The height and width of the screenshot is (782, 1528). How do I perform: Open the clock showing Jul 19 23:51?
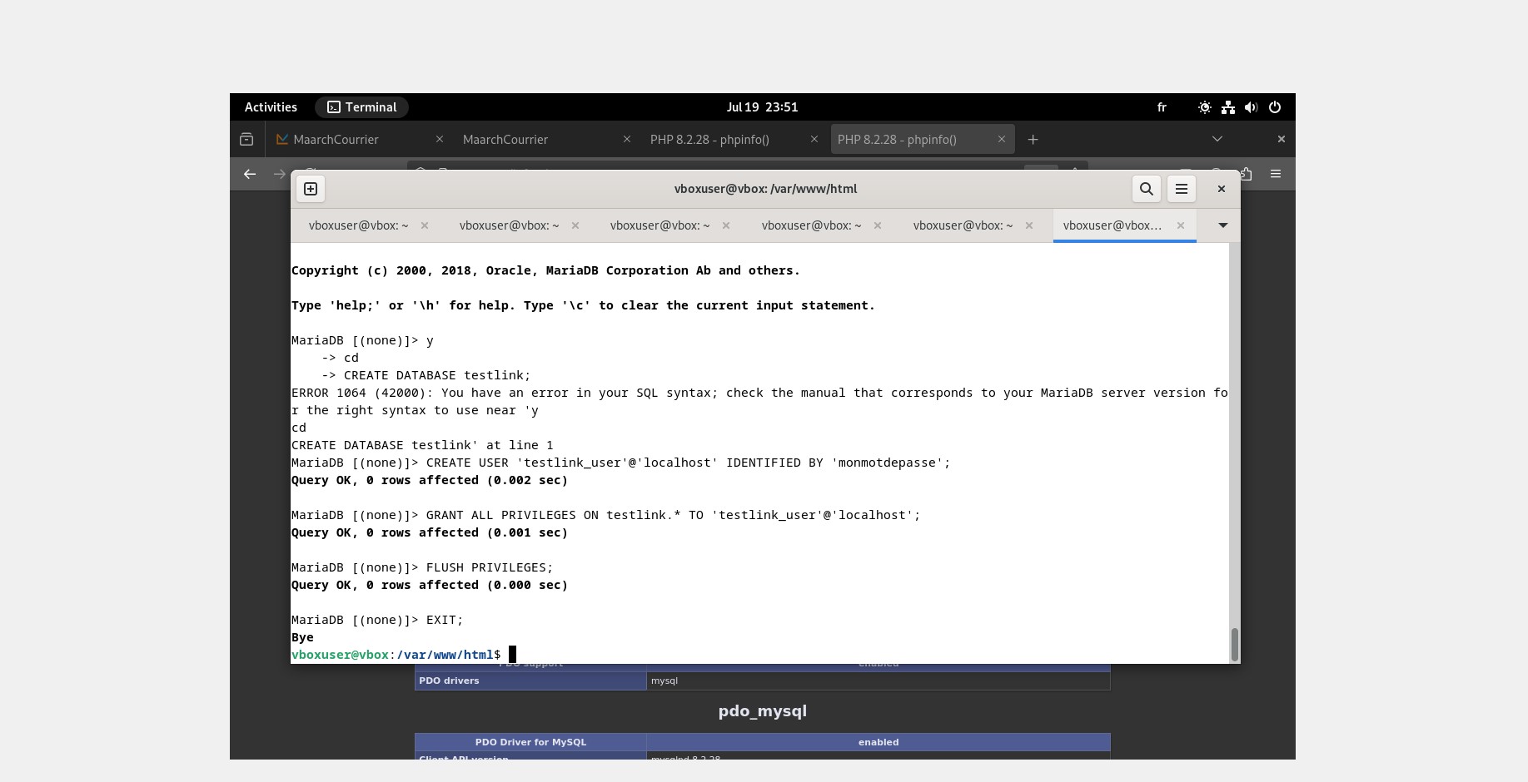click(x=762, y=107)
